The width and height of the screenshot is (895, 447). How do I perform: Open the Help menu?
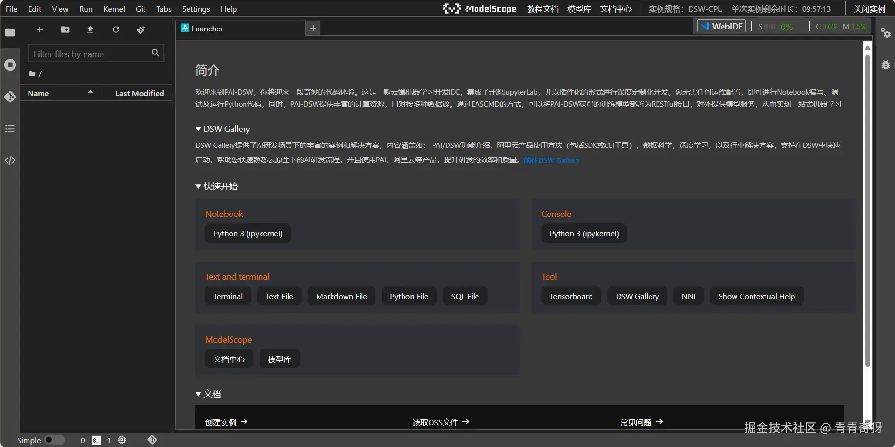(x=229, y=9)
